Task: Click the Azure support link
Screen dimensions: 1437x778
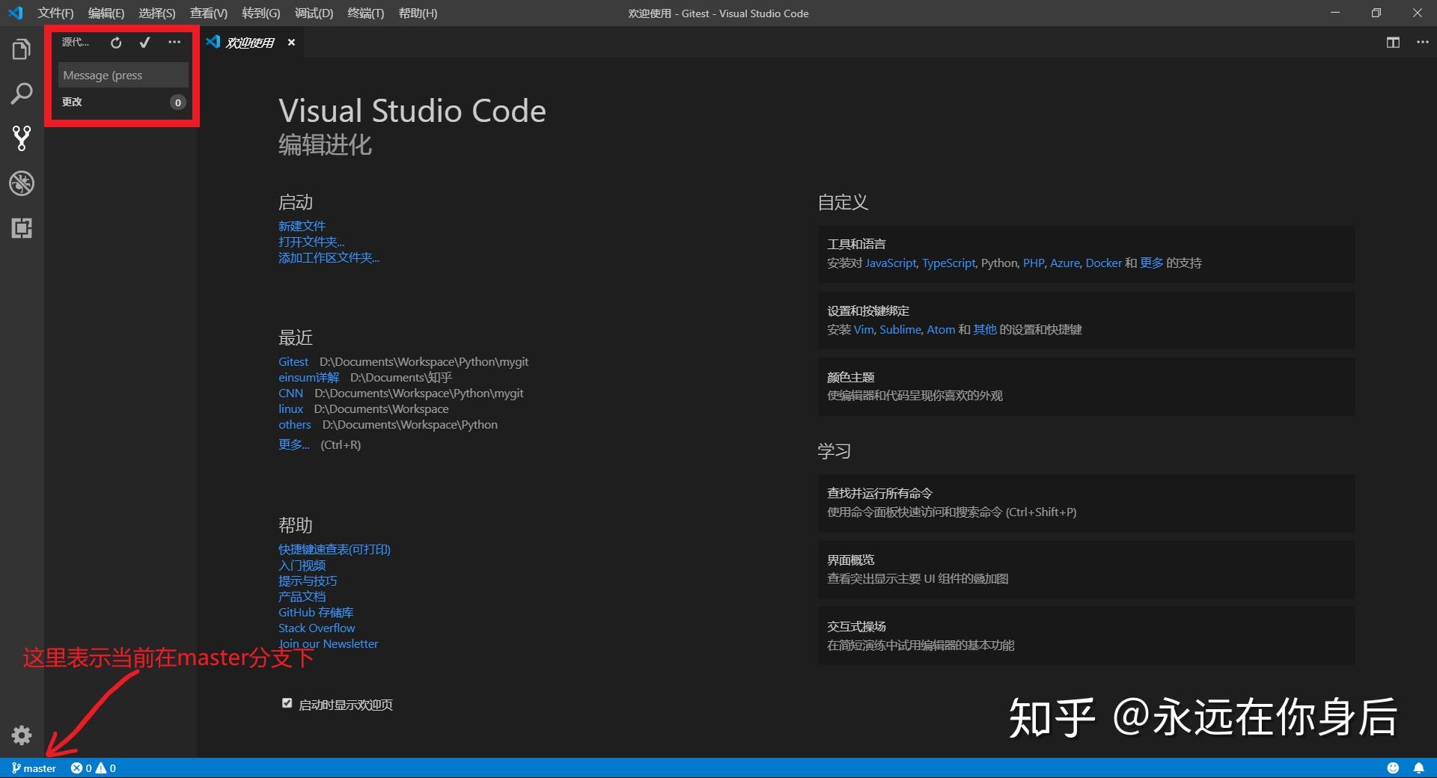Action: [x=1065, y=263]
